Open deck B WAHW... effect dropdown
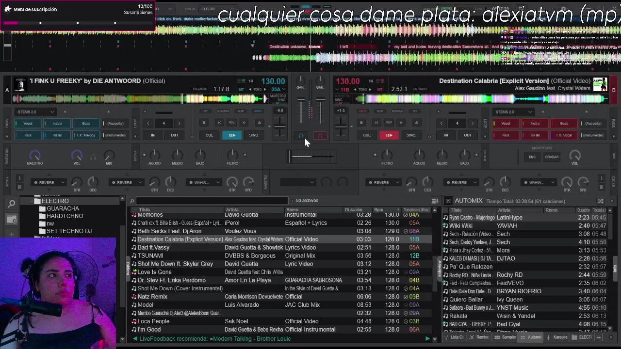Image resolution: width=621 pixels, height=349 pixels. click(538, 183)
